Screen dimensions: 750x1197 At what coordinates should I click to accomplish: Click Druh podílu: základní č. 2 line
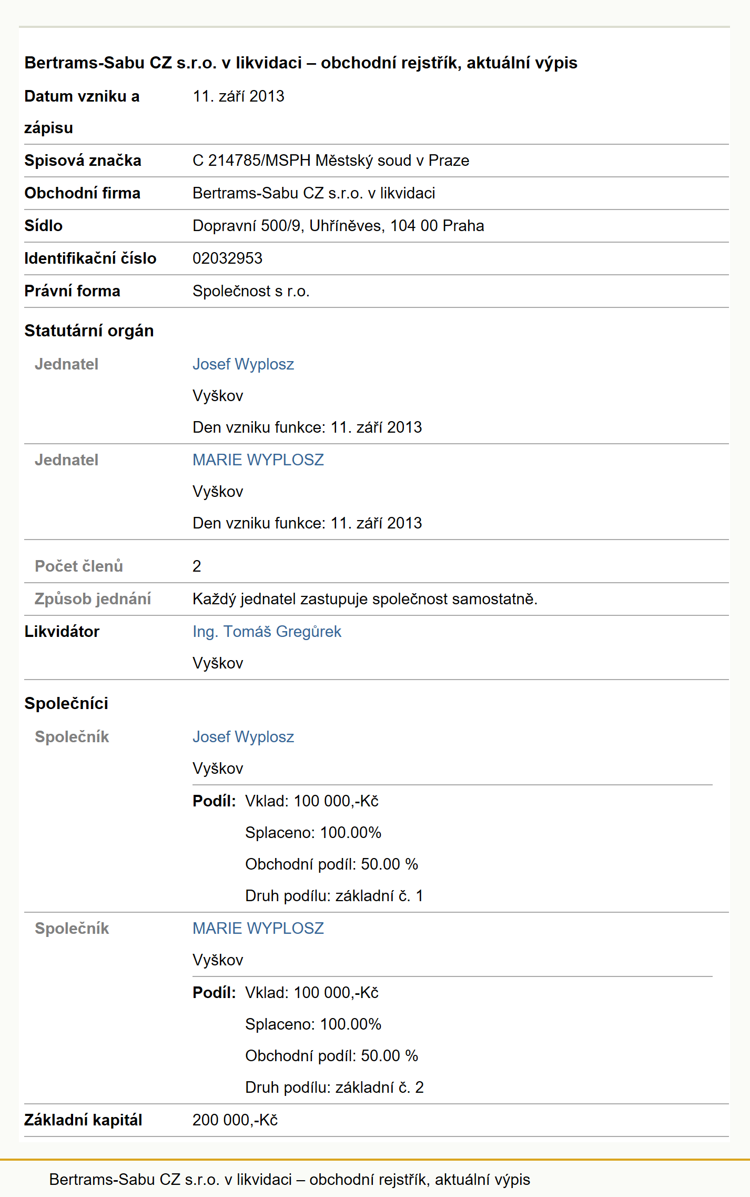point(334,1088)
